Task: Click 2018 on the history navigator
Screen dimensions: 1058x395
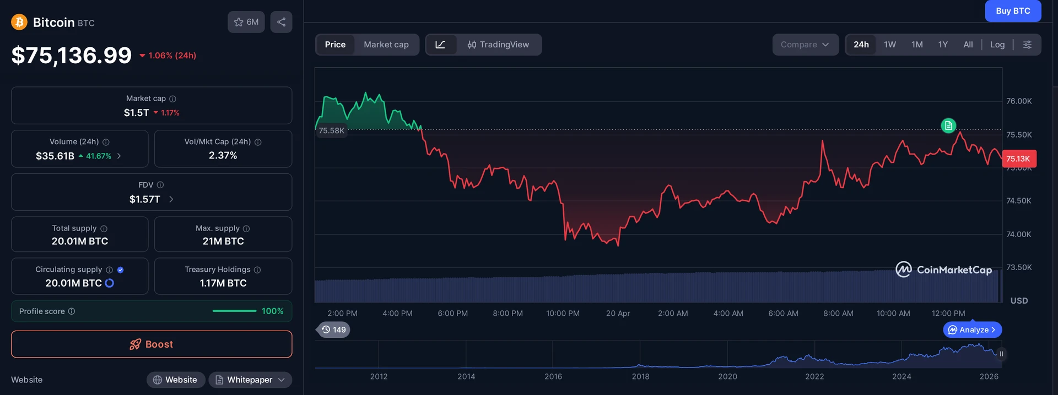Action: pos(640,376)
